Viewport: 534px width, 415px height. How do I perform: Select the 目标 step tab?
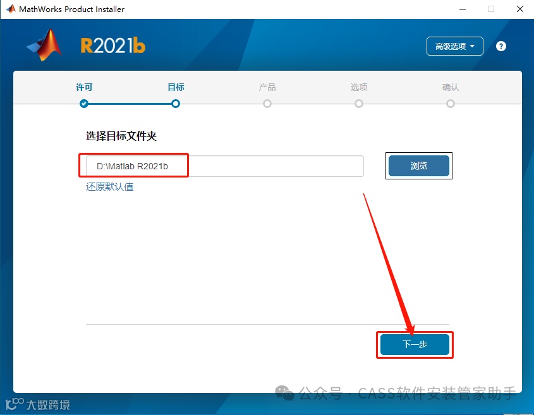tap(176, 87)
